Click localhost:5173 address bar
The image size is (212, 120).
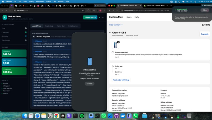coord(49,11)
